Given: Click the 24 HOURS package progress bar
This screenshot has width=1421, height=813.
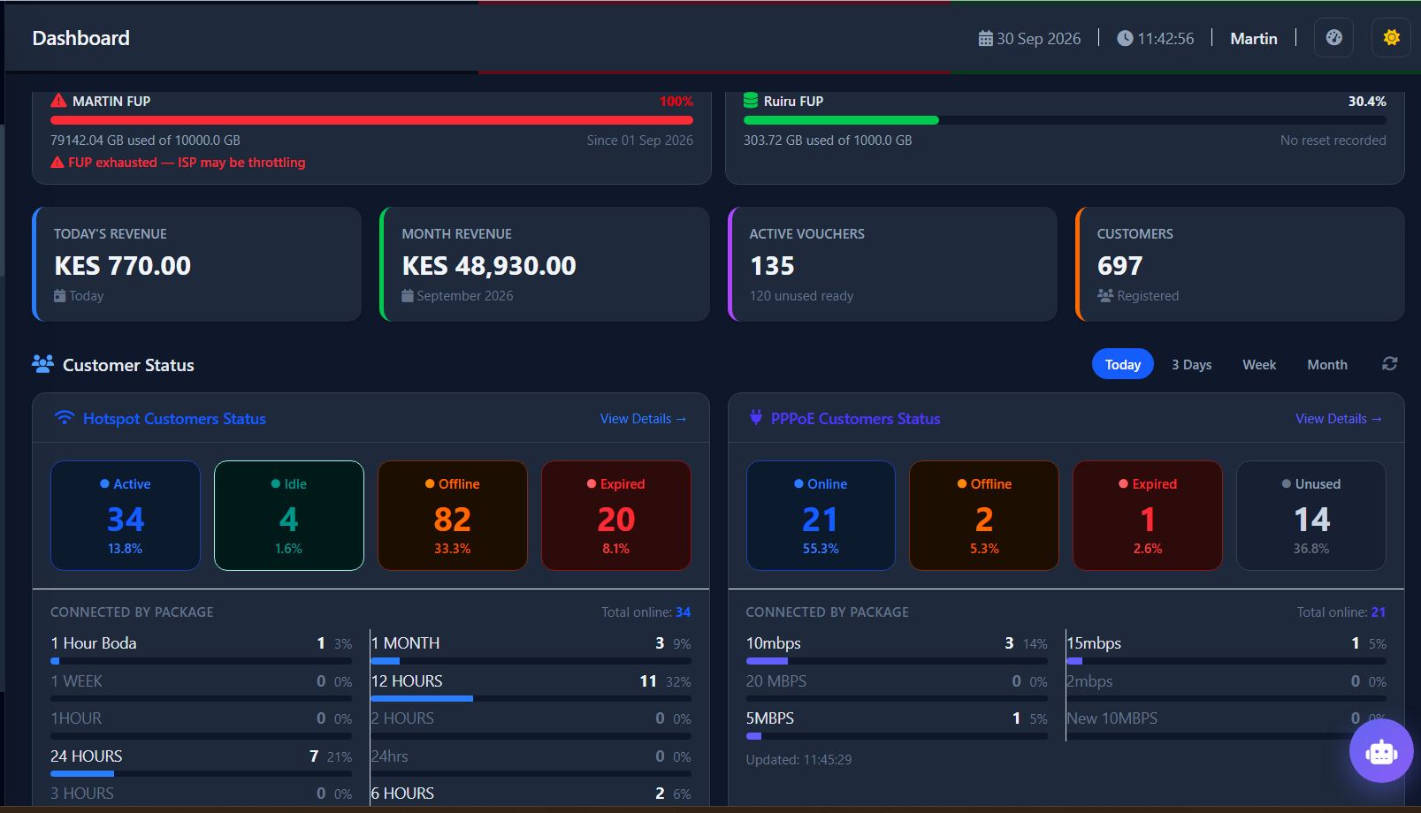Looking at the screenshot, I should pos(201,774).
